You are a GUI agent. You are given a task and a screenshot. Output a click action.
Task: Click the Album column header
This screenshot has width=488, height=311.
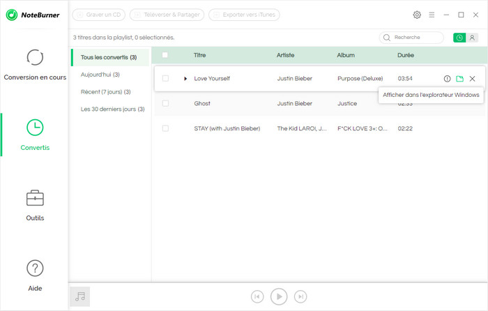(346, 55)
